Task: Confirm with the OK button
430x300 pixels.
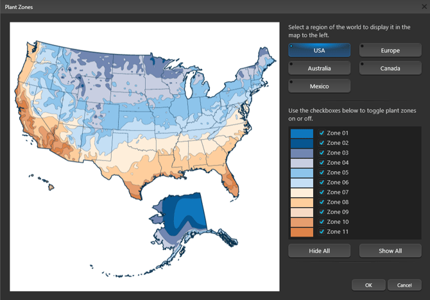Action: [x=368, y=285]
